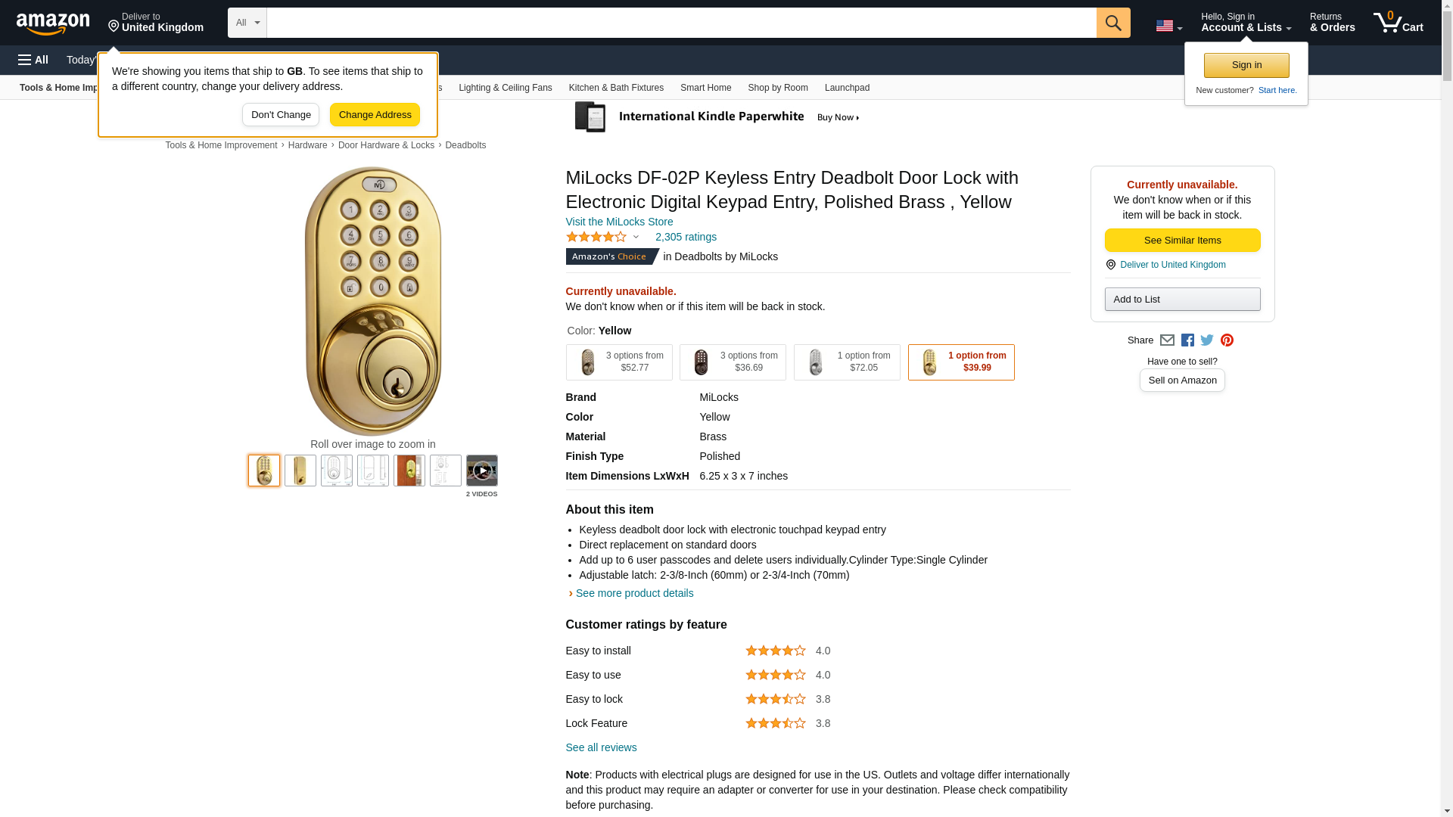The height and width of the screenshot is (817, 1453).
Task: Expand the star rating breakdown arrow
Action: 636,238
